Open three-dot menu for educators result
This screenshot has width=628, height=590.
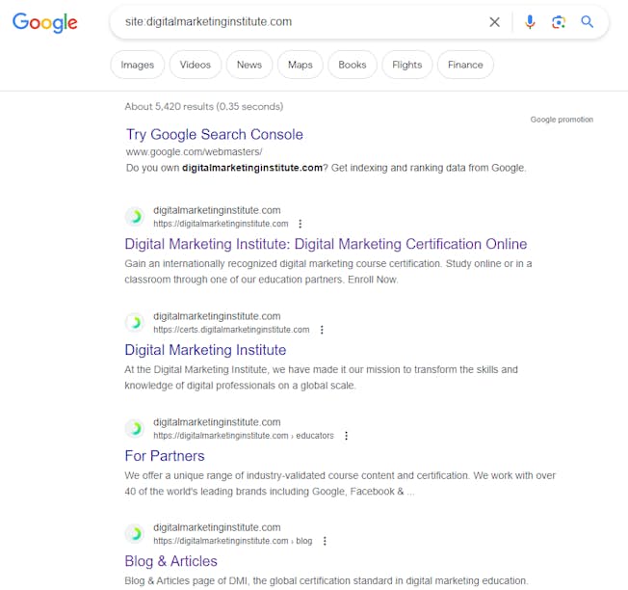click(346, 436)
